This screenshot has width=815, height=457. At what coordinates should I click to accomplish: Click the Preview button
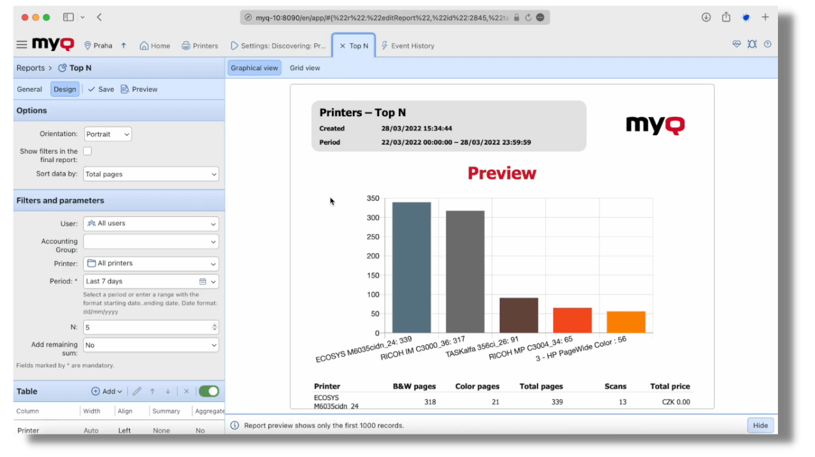(x=139, y=89)
